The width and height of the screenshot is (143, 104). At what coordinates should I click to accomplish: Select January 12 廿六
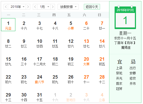[x=71, y=43]
